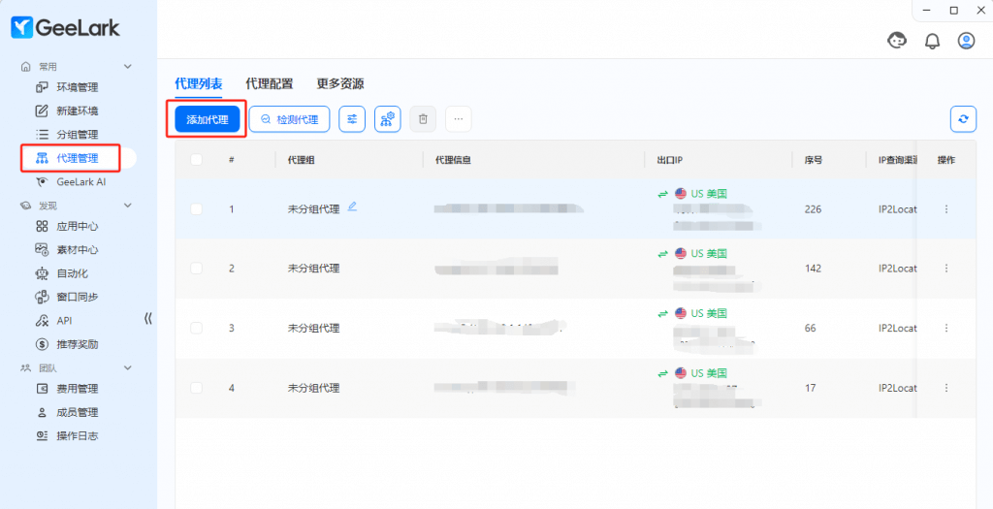
Task: Click the 检测代理 button
Action: point(289,119)
